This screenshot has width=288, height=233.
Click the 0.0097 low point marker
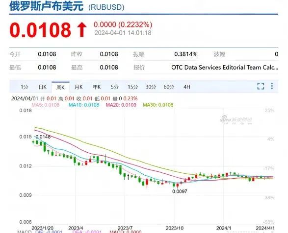[x=180, y=191]
